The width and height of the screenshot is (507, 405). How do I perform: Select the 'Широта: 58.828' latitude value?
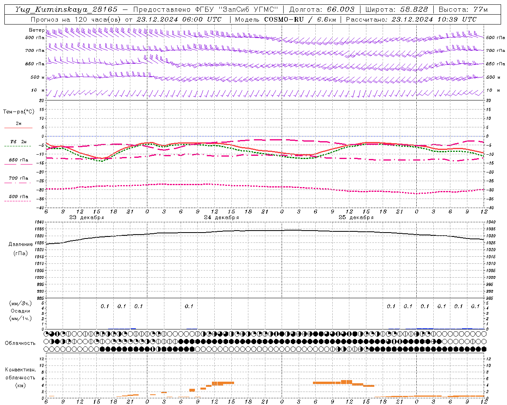pyautogui.click(x=396, y=9)
